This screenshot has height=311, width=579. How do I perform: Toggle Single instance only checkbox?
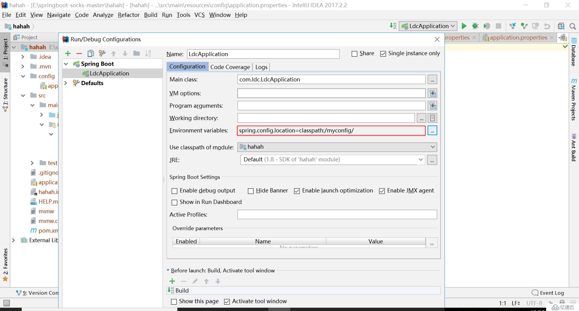[383, 54]
